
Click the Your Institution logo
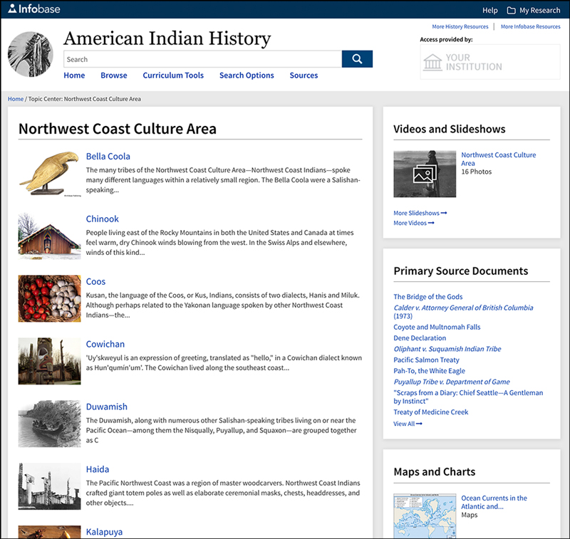click(x=490, y=62)
